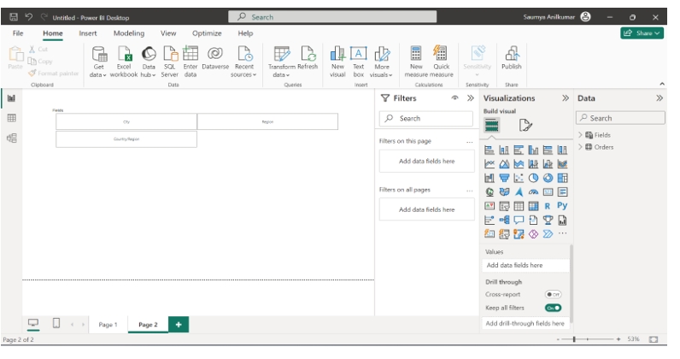Open the File menu
Viewport: 680px width, 359px height.
coord(18,33)
